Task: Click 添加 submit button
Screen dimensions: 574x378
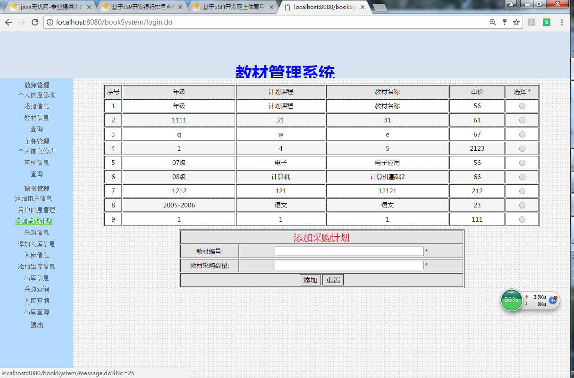Action: tap(310, 280)
